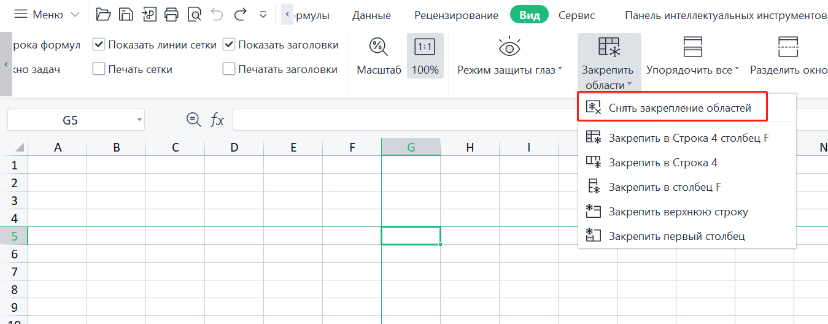Click the Масштаб zoom icon
Image resolution: width=828 pixels, height=324 pixels.
(x=378, y=47)
